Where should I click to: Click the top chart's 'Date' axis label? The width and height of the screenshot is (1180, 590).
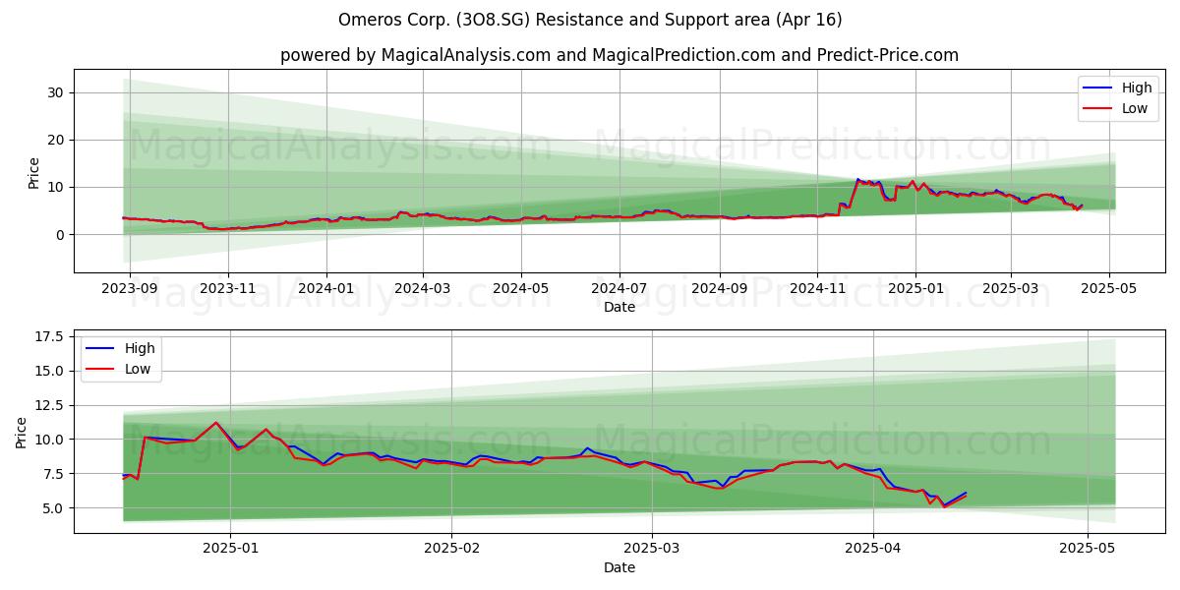pos(619,307)
